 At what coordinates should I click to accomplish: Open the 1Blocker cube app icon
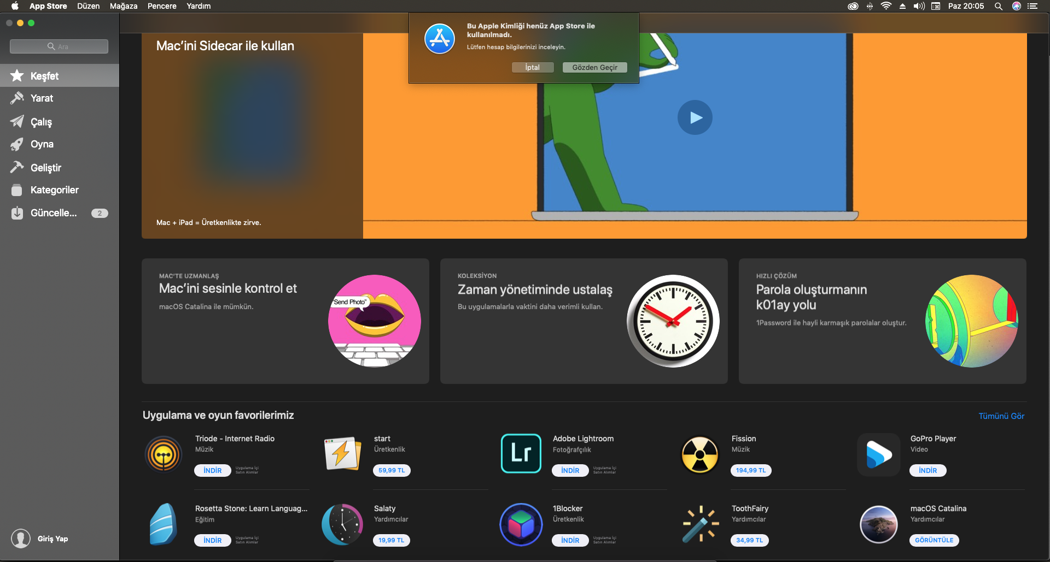pos(521,524)
